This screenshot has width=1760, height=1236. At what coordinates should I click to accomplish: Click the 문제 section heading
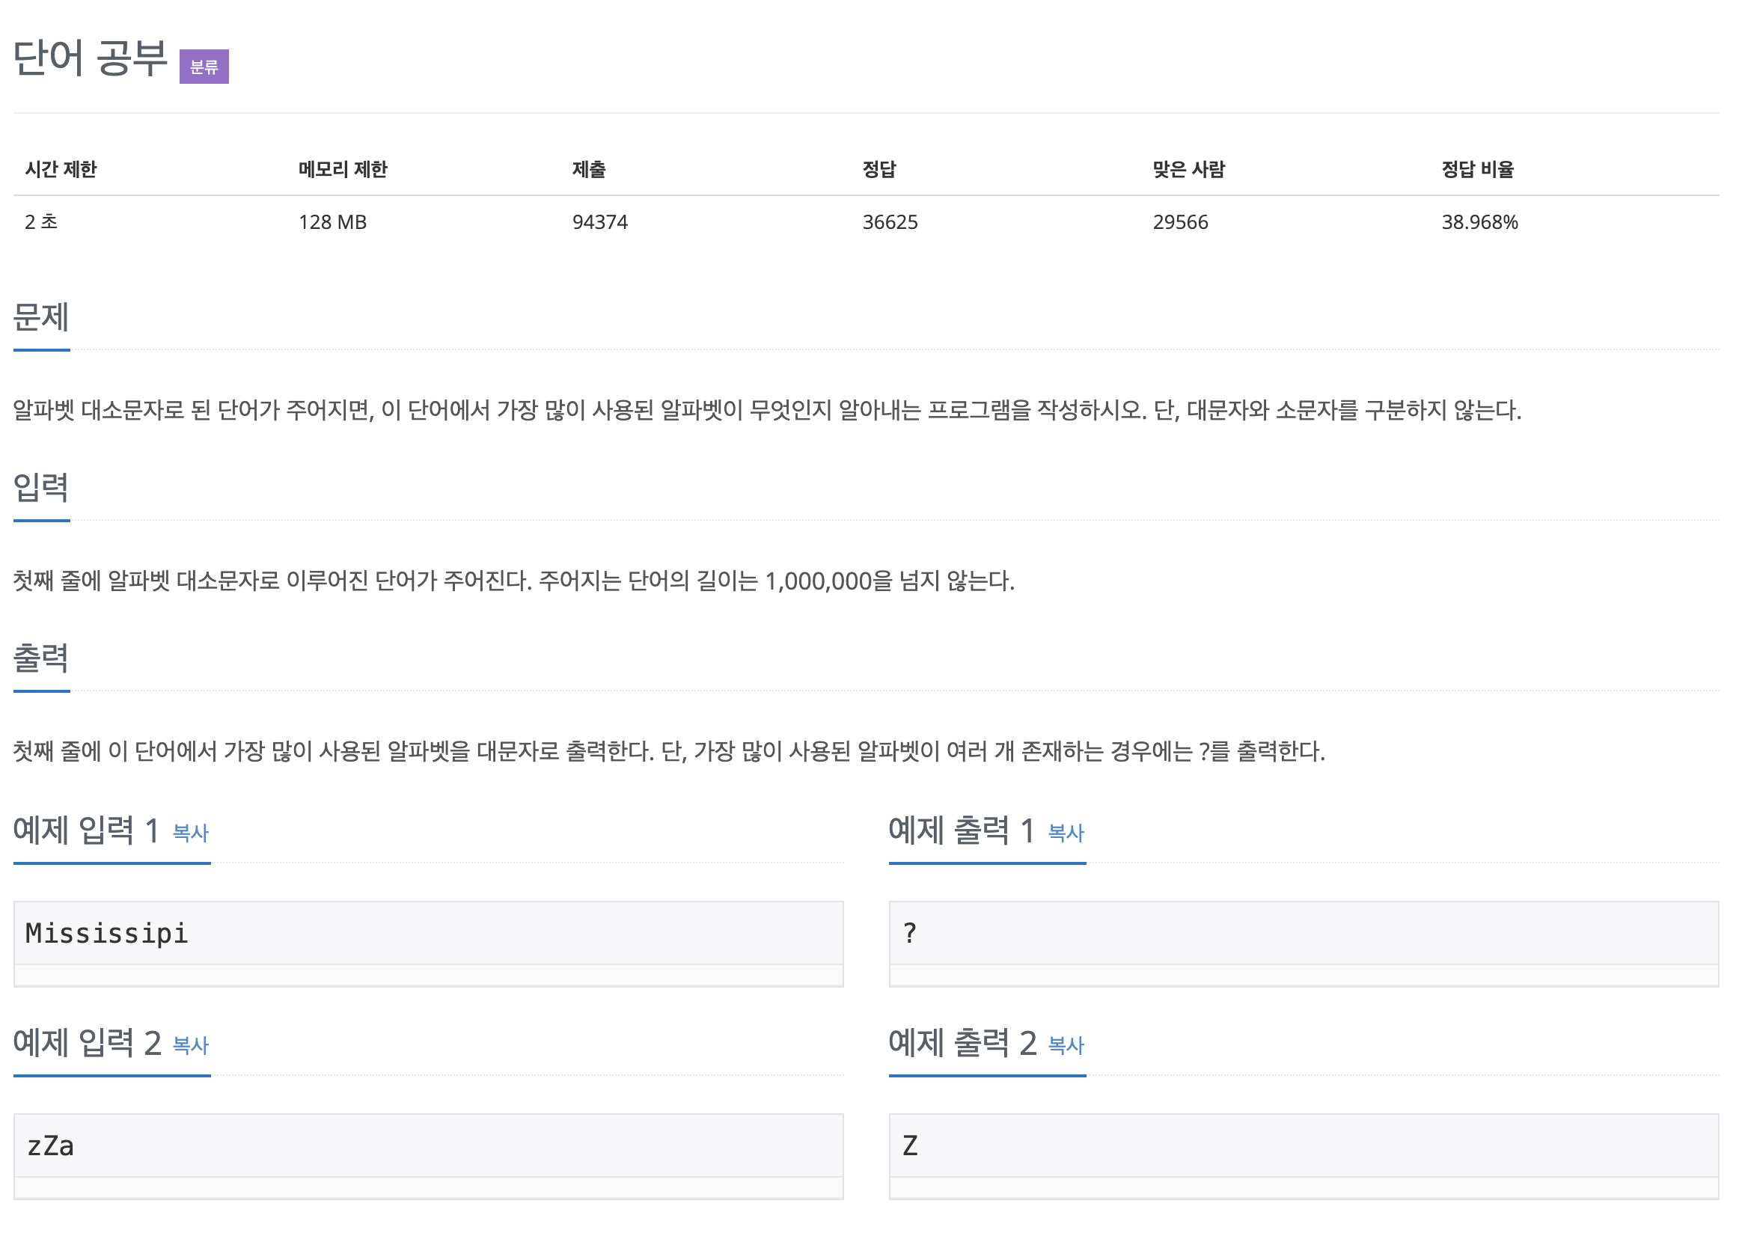click(x=41, y=317)
